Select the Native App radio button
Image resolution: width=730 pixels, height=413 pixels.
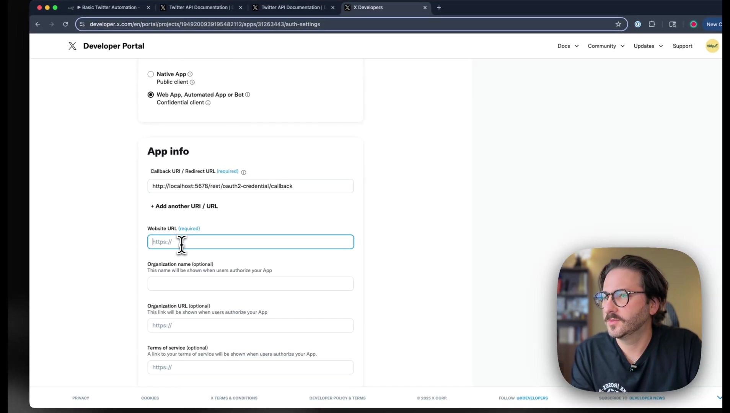click(x=151, y=74)
